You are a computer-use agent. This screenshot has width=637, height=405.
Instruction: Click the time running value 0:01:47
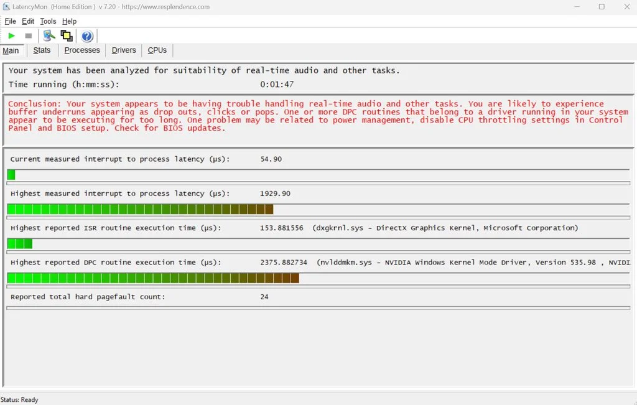click(277, 85)
